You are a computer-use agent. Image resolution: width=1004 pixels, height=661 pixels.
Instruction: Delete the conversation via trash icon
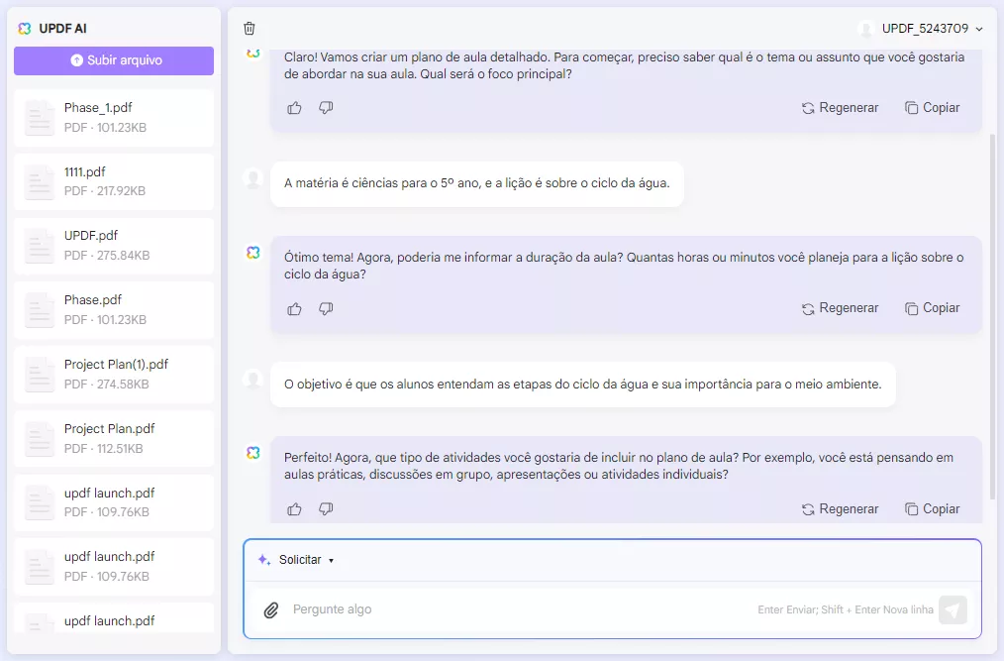[x=250, y=29]
